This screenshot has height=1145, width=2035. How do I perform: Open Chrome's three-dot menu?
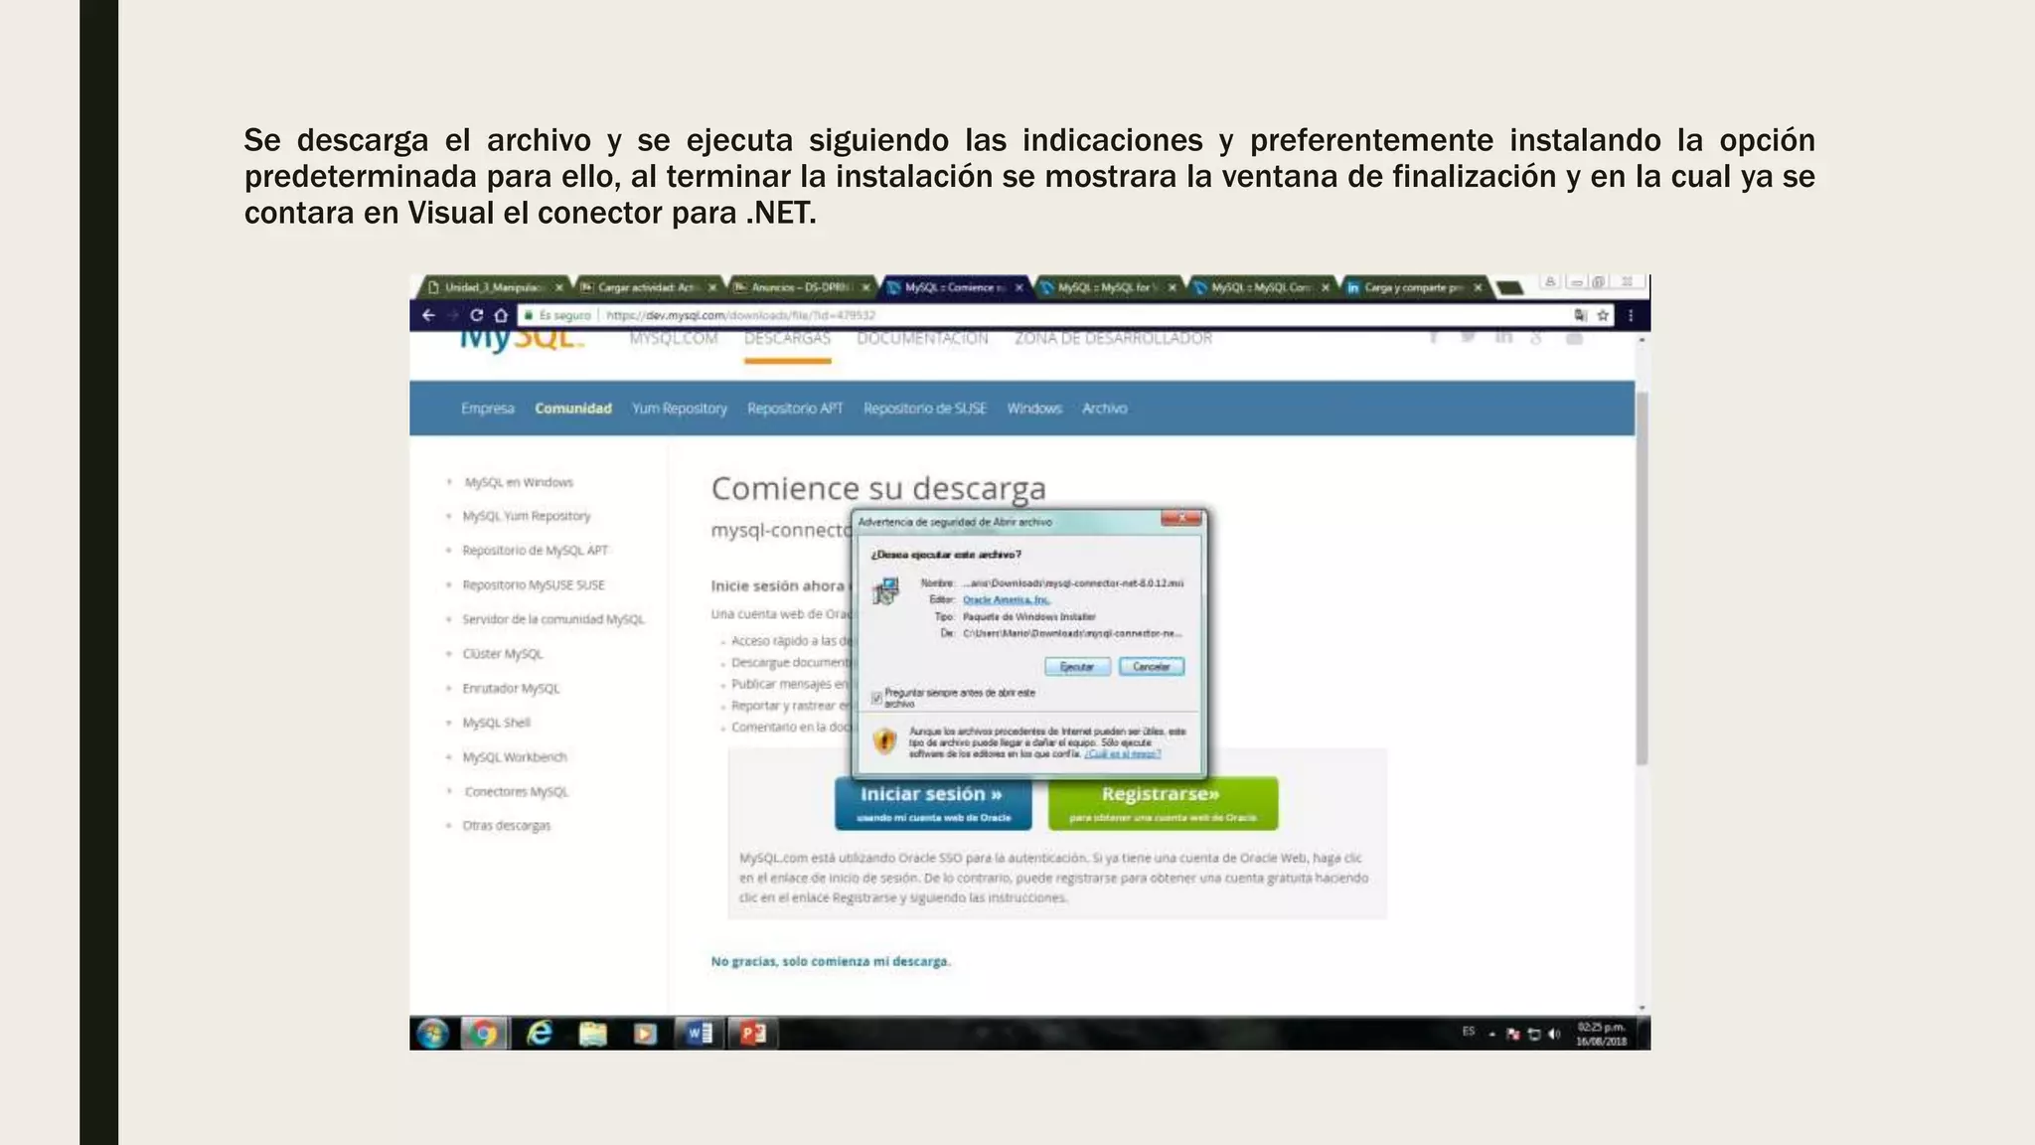1631,315
